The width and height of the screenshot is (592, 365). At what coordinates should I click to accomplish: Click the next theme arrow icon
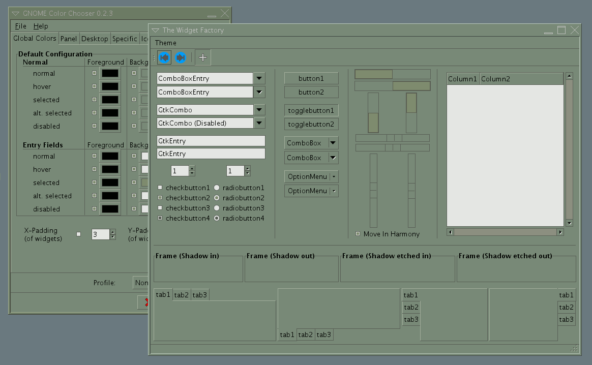click(x=181, y=57)
